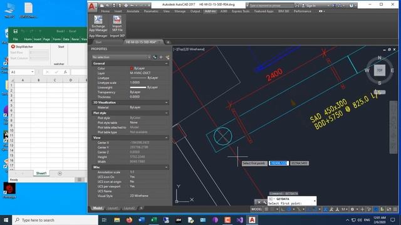Collapse the 3D Visualization section
401x225 pixels.
[x=167, y=102]
